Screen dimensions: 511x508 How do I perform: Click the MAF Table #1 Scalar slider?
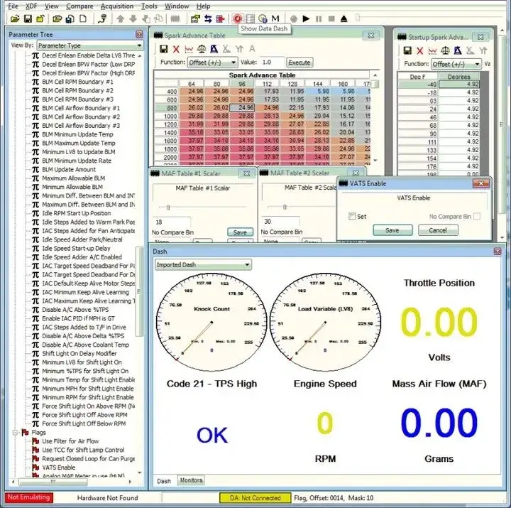[167, 207]
